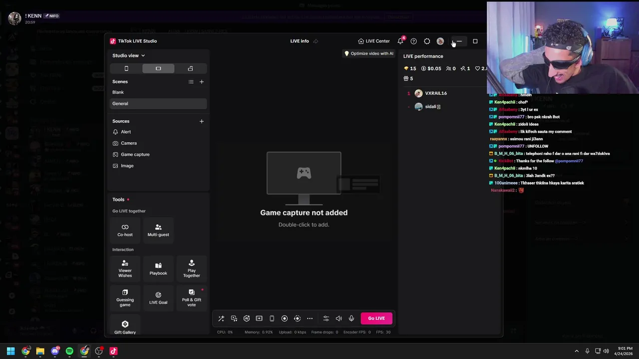
Task: Toggle the microphone mute
Action: click(351, 318)
